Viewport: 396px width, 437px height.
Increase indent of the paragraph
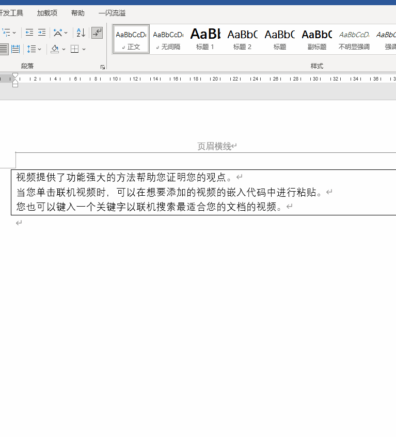point(42,33)
